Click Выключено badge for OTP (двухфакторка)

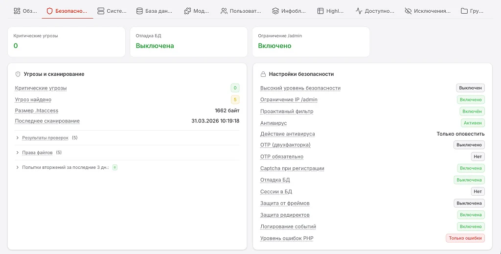pos(469,145)
